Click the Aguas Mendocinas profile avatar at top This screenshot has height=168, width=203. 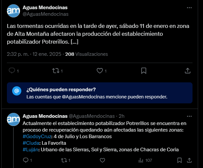pyautogui.click(x=13, y=11)
